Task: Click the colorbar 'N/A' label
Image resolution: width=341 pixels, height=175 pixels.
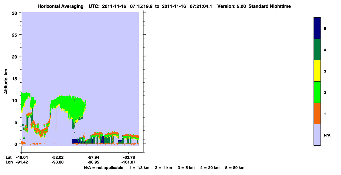Action: (x=327, y=135)
